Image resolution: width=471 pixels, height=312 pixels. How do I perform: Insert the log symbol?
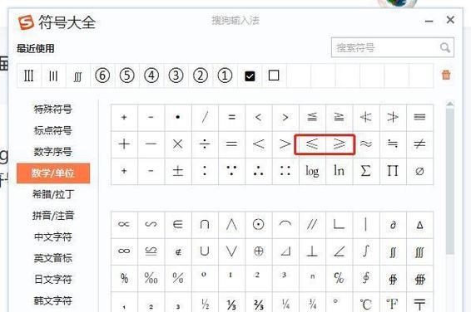click(312, 171)
